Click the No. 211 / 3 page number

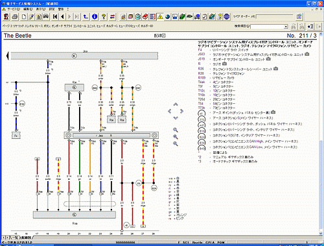[x=301, y=36]
